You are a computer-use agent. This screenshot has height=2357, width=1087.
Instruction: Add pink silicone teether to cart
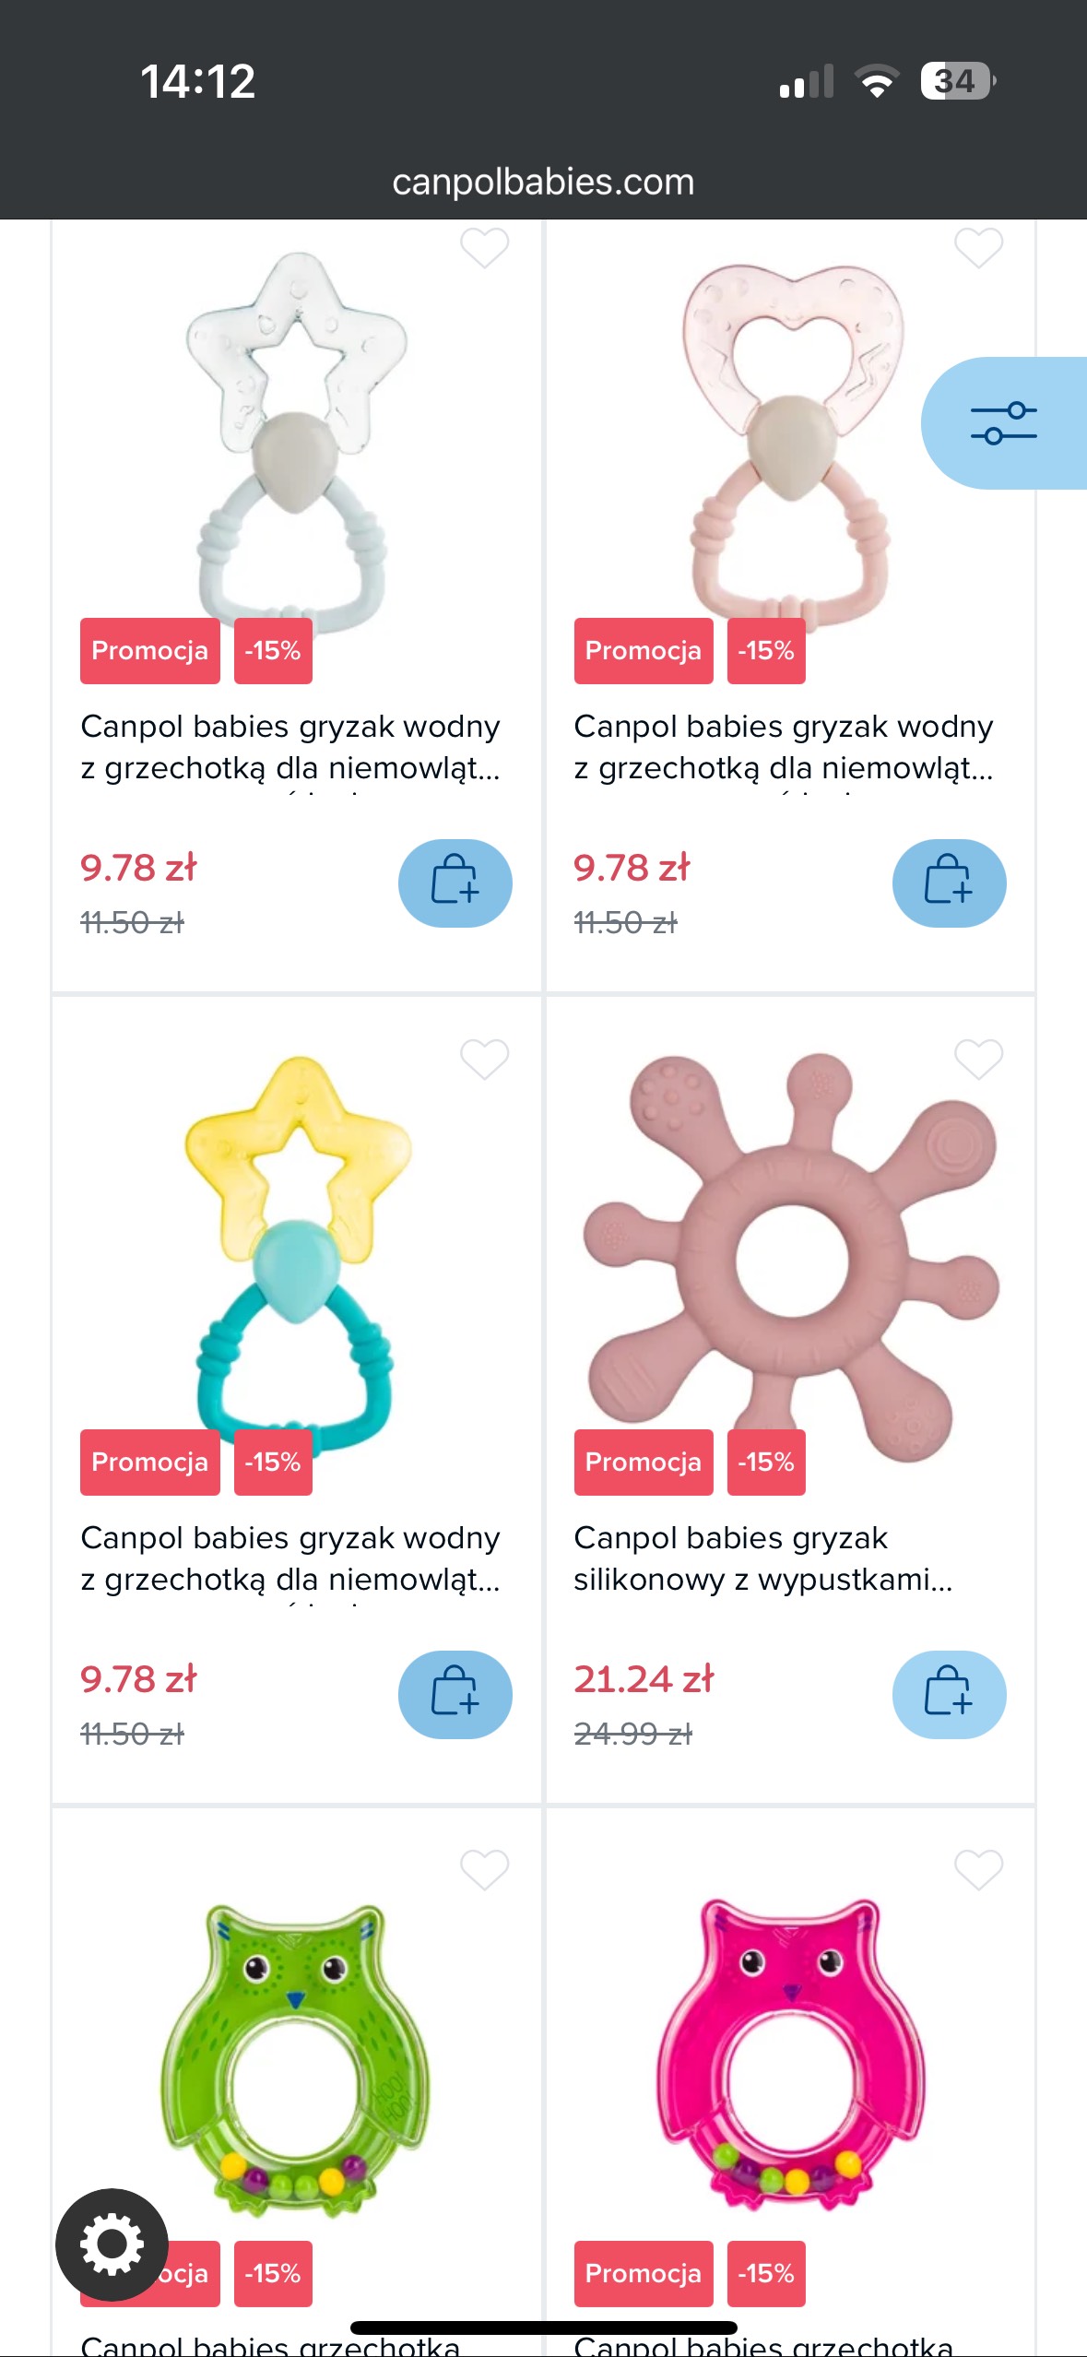pos(948,1694)
